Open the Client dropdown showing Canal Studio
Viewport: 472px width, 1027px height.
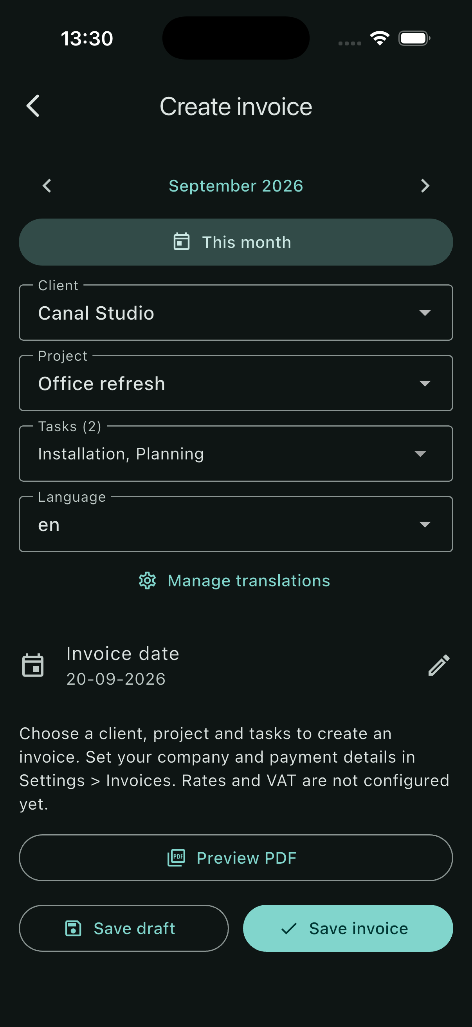tap(236, 313)
